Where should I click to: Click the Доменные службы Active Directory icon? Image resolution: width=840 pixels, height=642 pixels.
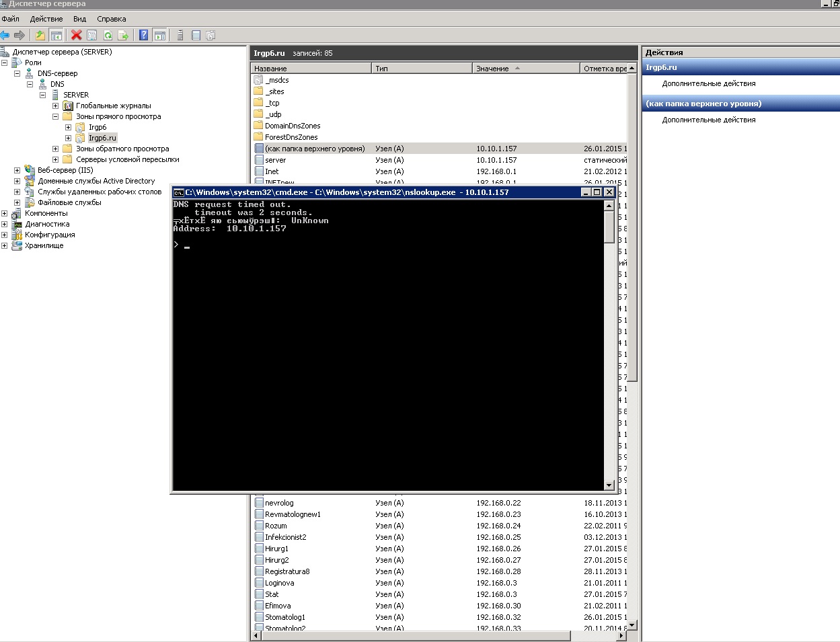pos(30,181)
